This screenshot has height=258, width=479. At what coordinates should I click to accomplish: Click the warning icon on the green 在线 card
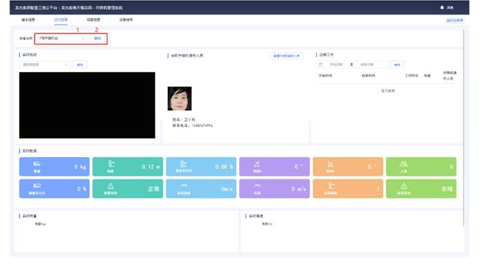(x=403, y=186)
